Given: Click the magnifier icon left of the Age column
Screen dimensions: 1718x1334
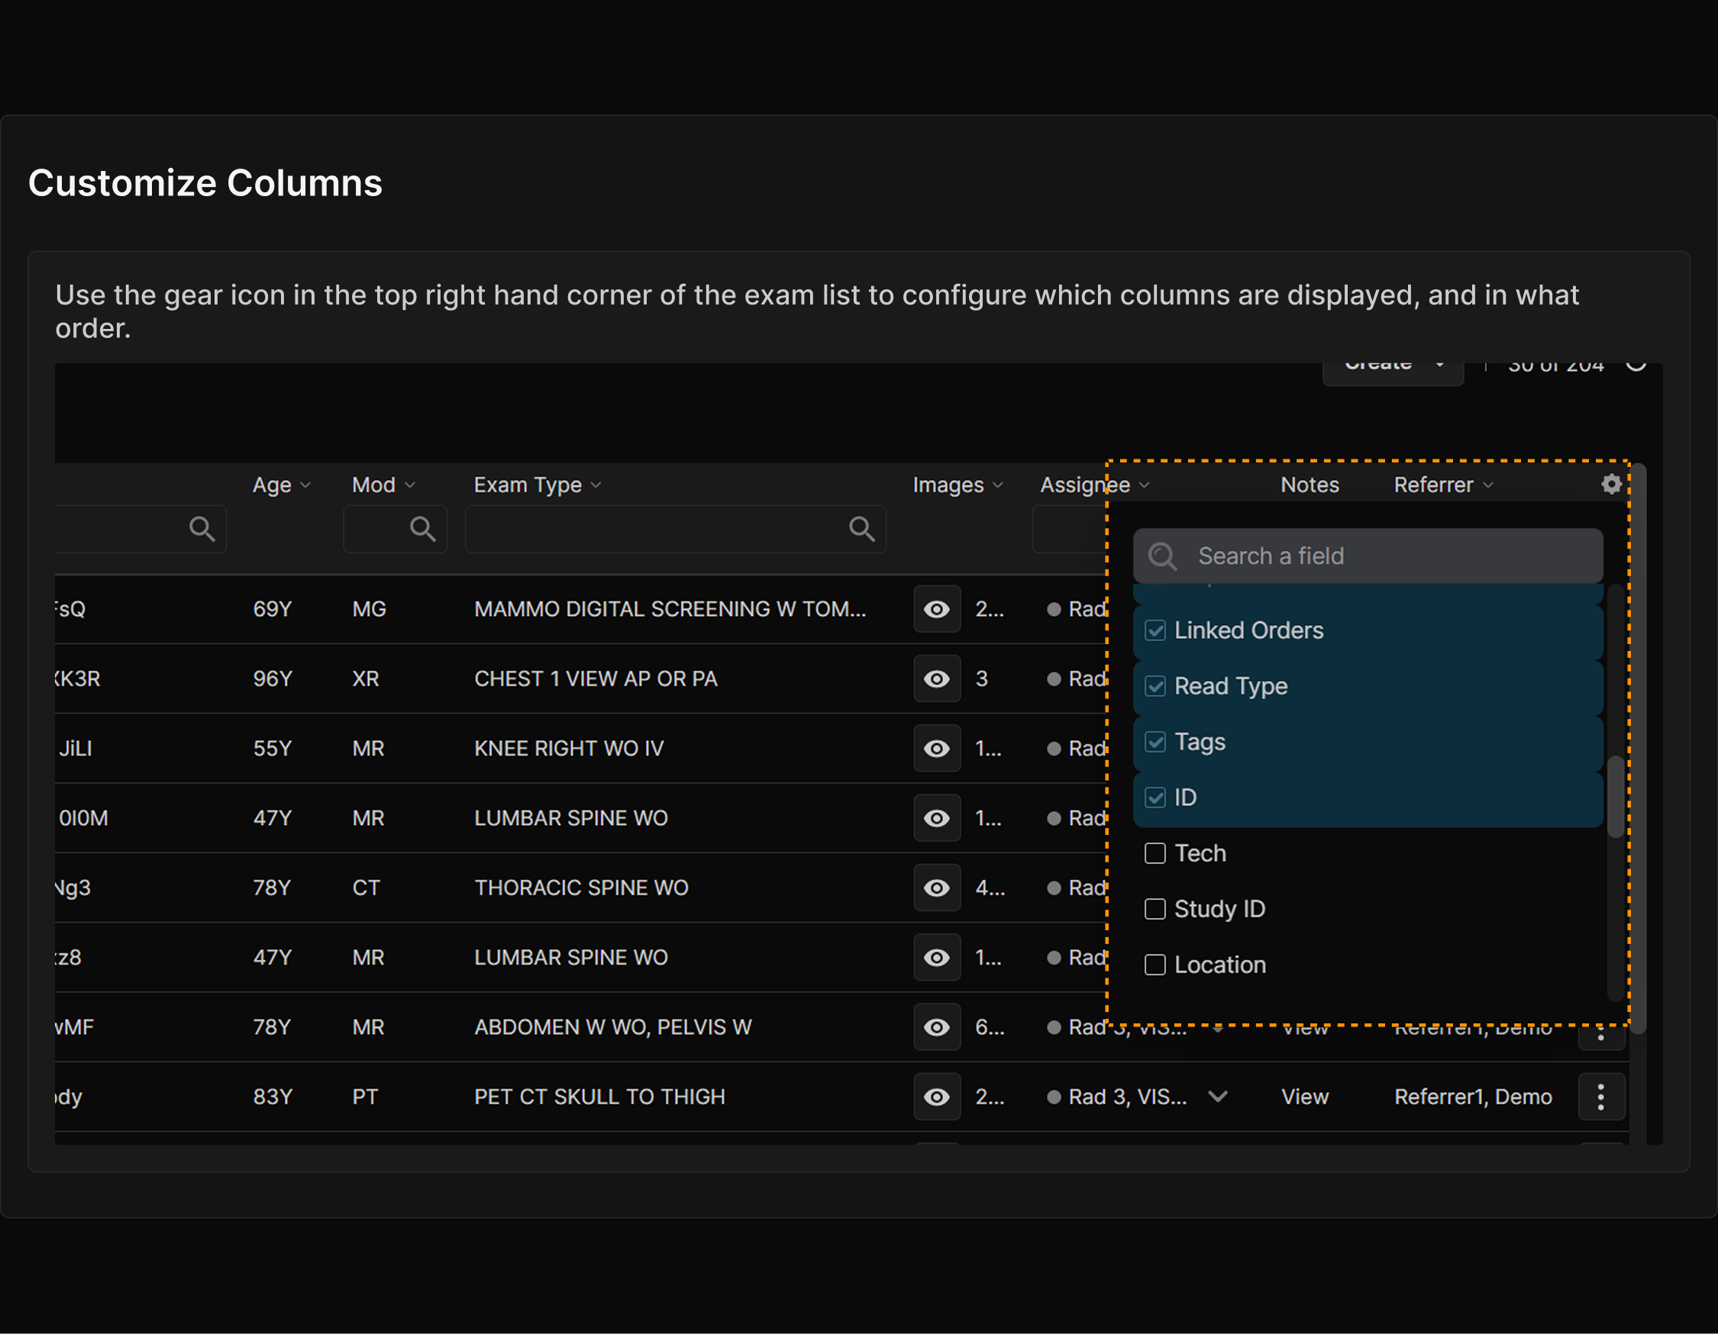Looking at the screenshot, I should point(202,529).
